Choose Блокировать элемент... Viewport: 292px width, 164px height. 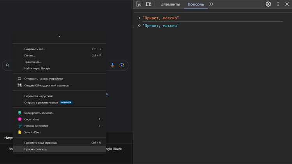(x=60, y=113)
